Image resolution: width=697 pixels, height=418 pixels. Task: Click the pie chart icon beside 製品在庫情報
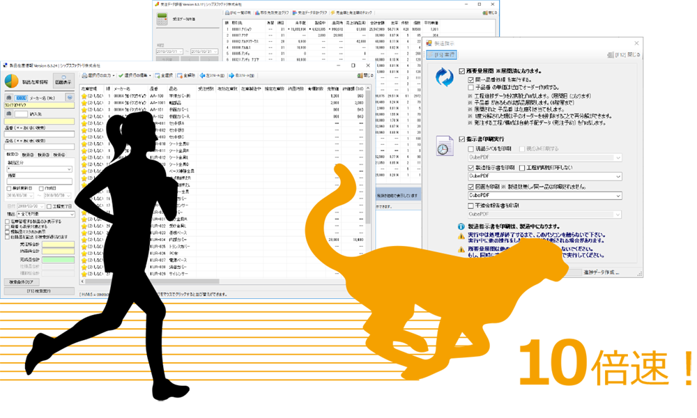tap(12, 82)
